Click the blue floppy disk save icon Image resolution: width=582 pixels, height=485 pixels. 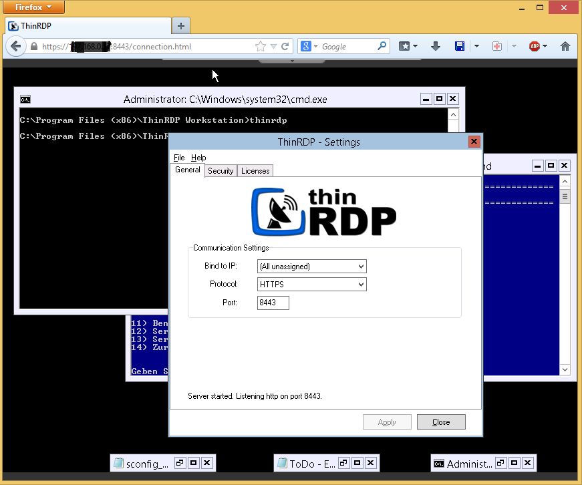coord(460,46)
